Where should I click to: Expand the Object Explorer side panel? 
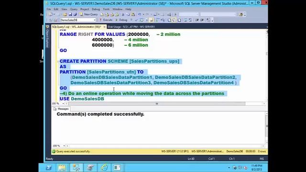point(47,37)
